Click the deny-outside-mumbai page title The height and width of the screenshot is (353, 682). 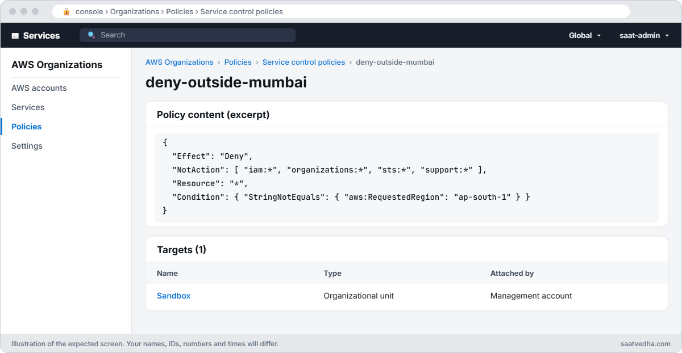226,82
